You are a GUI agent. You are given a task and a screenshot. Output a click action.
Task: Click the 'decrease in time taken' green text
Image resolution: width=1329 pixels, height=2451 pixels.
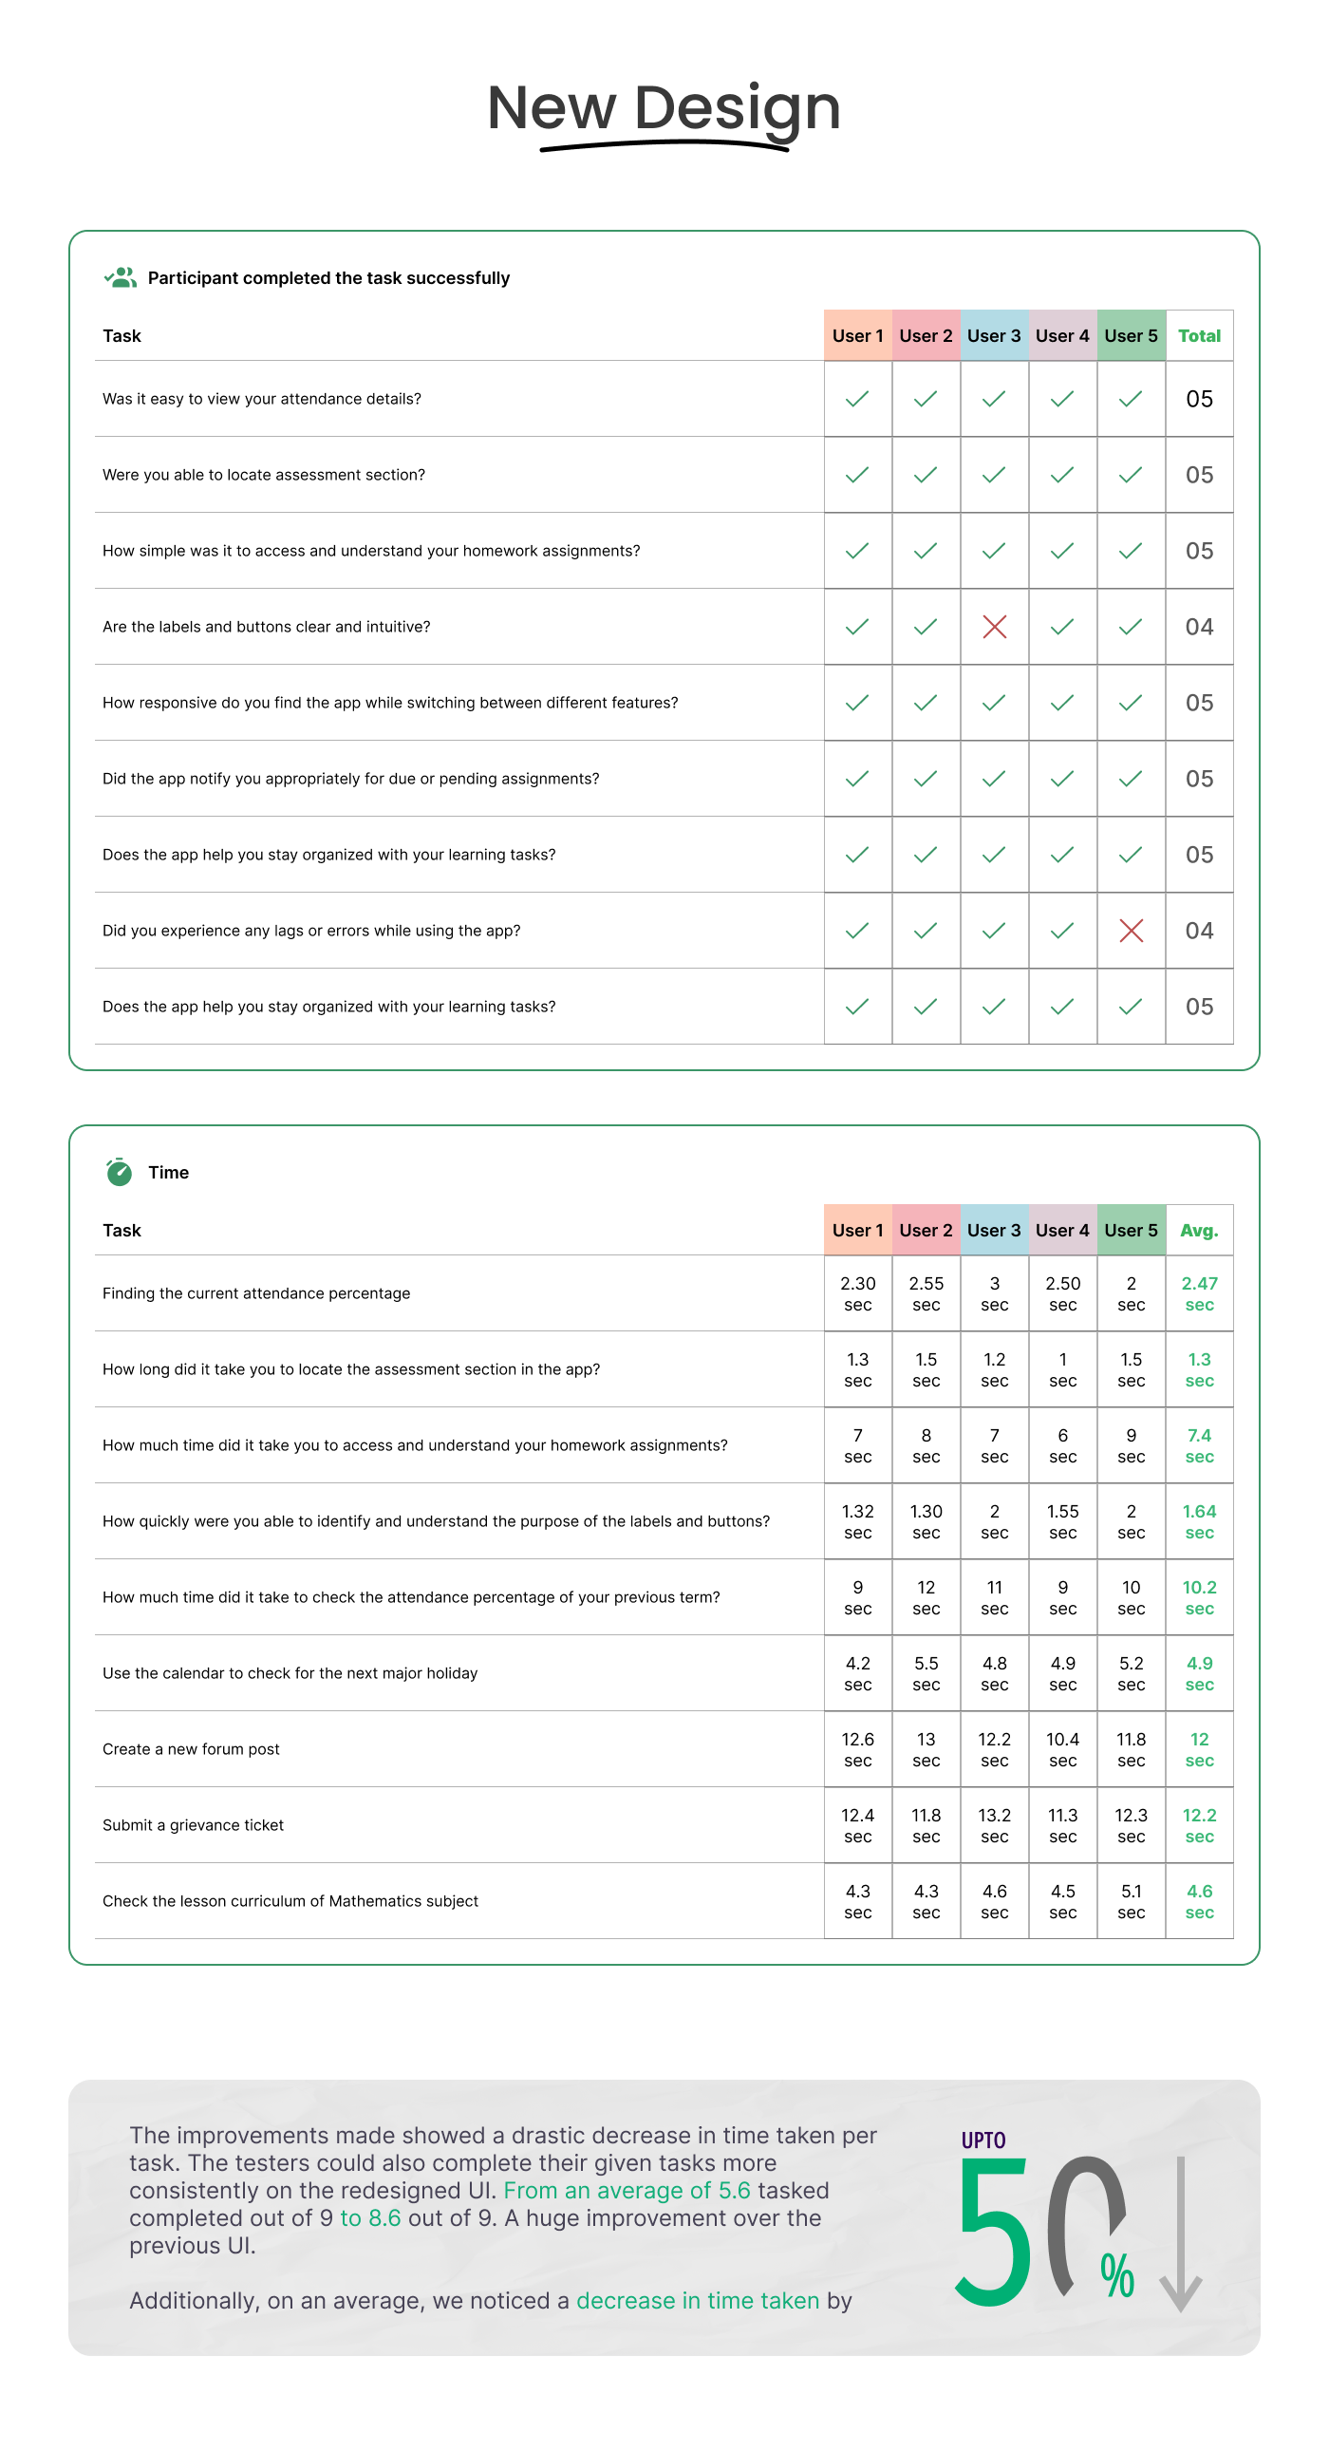pyautogui.click(x=698, y=2301)
